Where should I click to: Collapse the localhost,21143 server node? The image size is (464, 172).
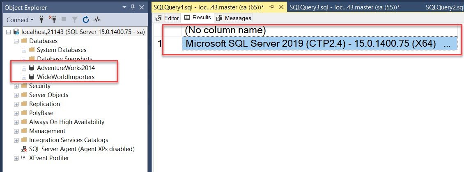tap(9, 32)
